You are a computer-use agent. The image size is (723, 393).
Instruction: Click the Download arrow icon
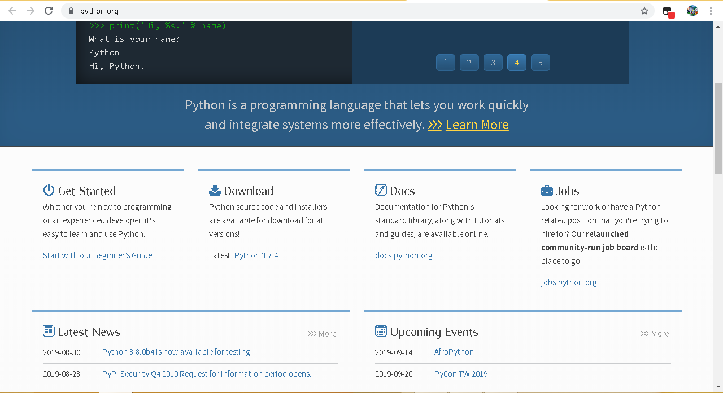click(215, 190)
